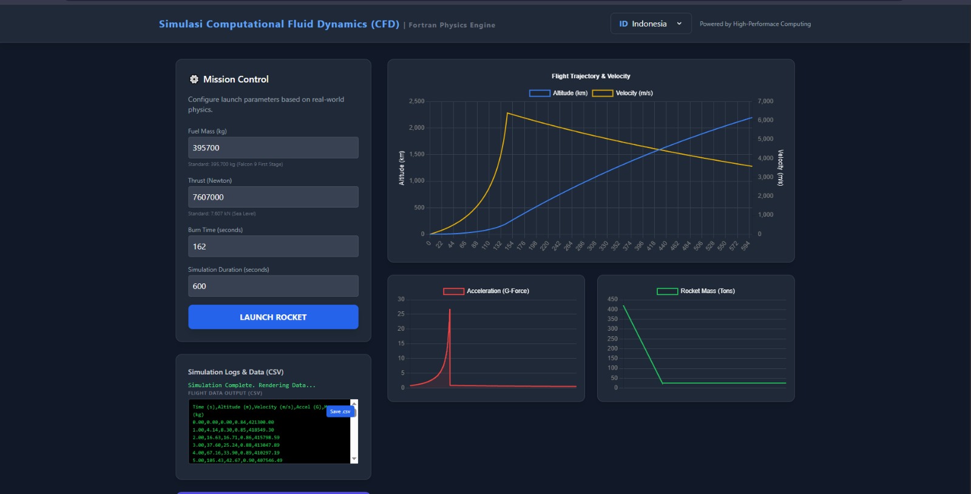Screen dimensions: 971x494
Task: Click the velocity peak on trajectory chart
Action: (507, 113)
